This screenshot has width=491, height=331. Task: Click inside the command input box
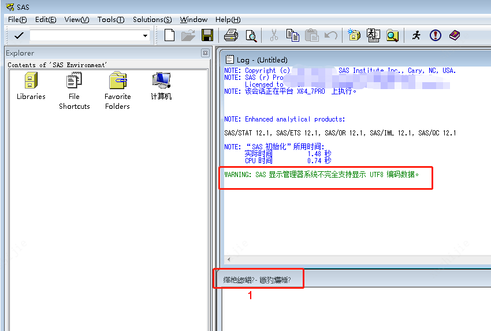pyautogui.click(x=86, y=35)
